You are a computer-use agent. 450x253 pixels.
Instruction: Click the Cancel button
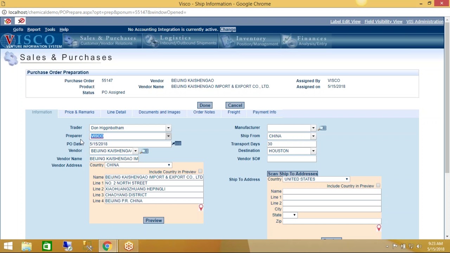[x=235, y=105]
